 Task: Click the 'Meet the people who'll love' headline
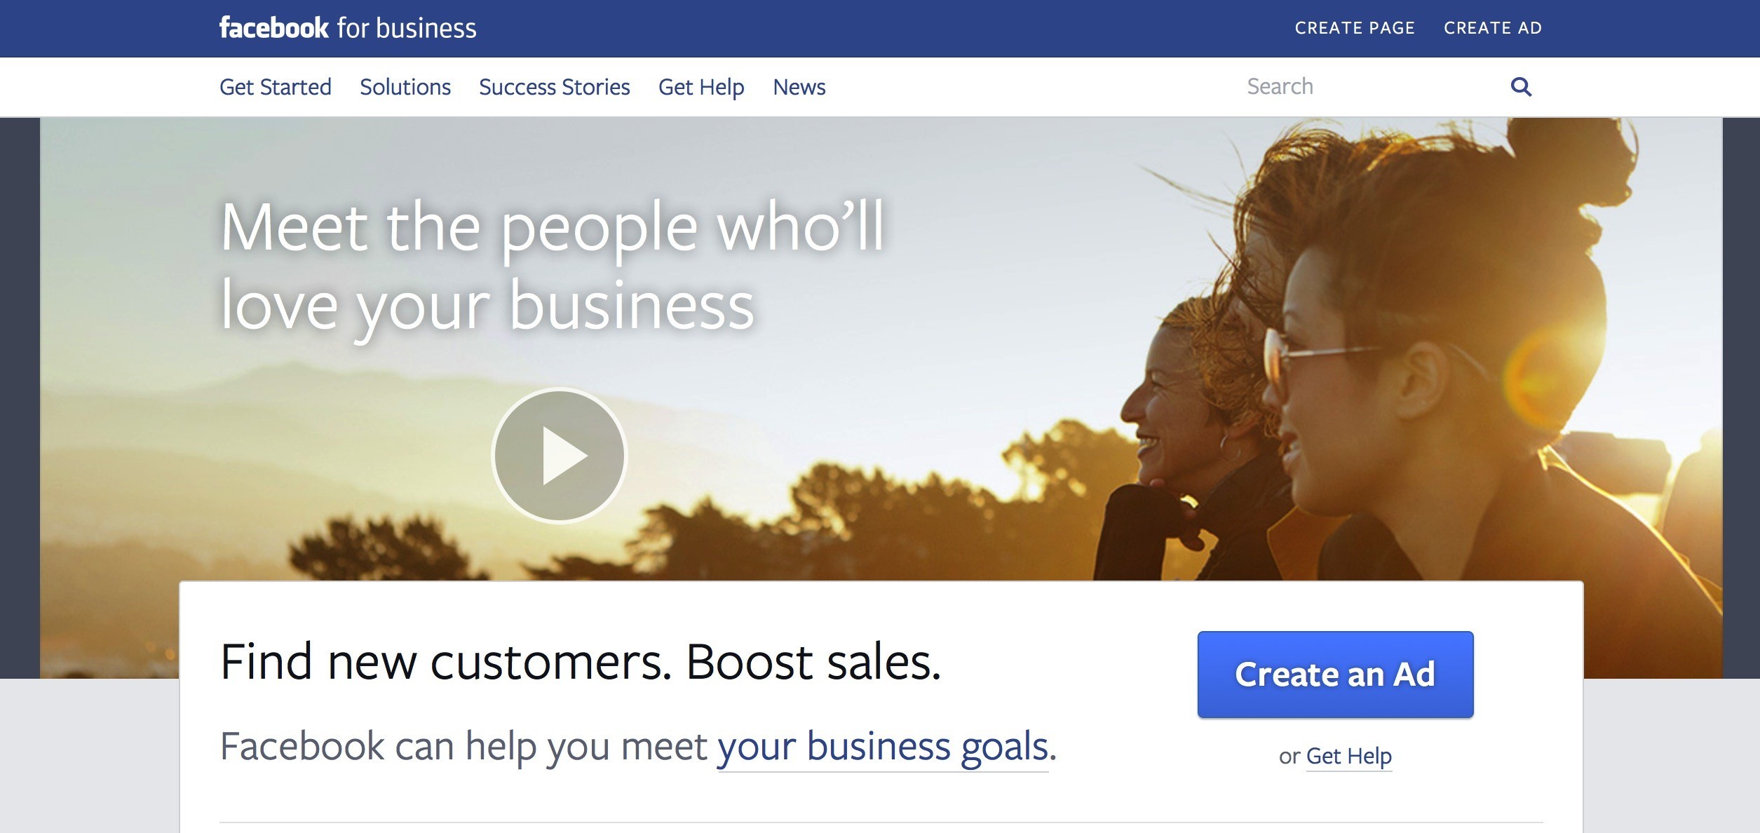click(x=553, y=266)
